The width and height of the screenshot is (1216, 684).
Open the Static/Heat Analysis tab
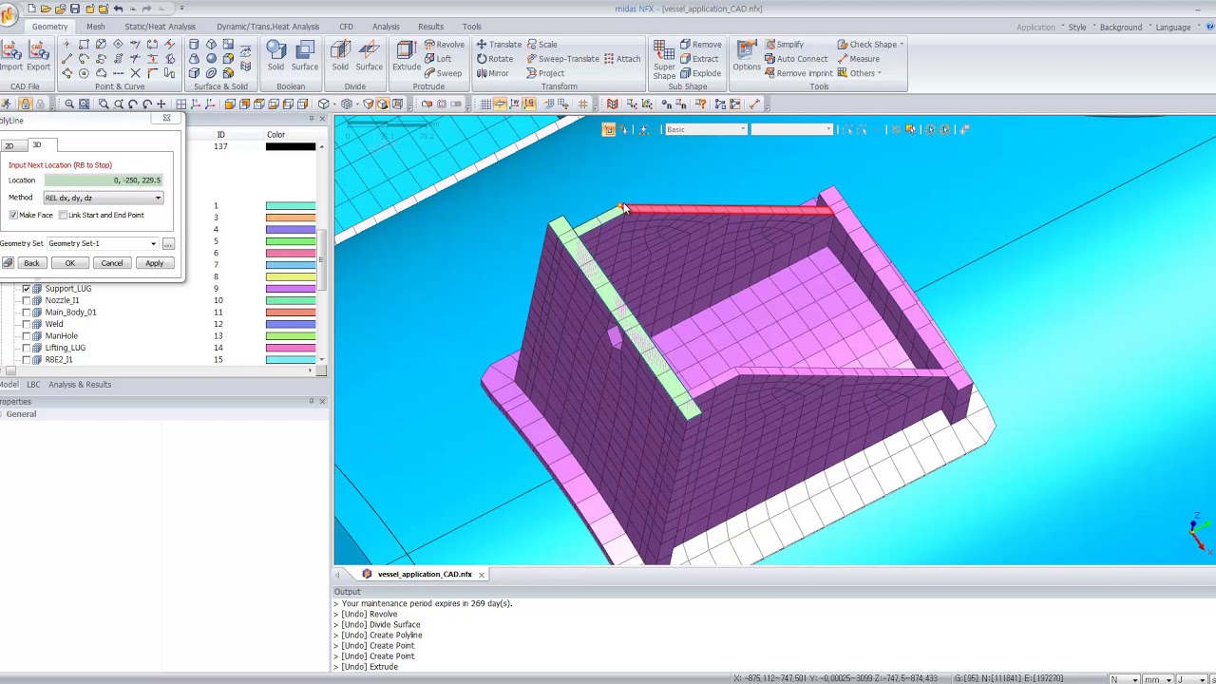[160, 27]
